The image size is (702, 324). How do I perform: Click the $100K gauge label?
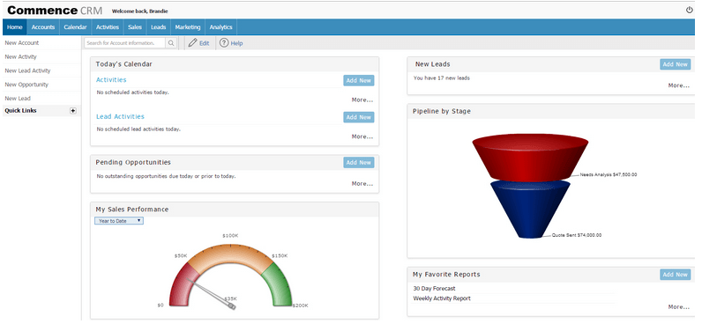(230, 235)
